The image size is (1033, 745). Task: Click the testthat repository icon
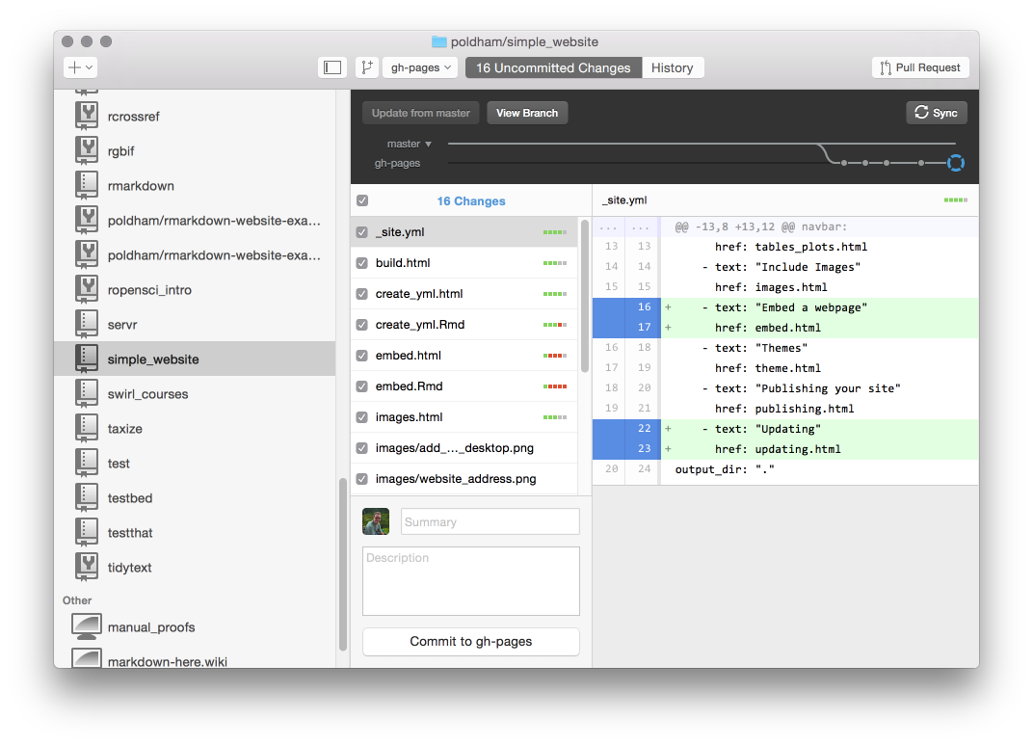pos(87,533)
